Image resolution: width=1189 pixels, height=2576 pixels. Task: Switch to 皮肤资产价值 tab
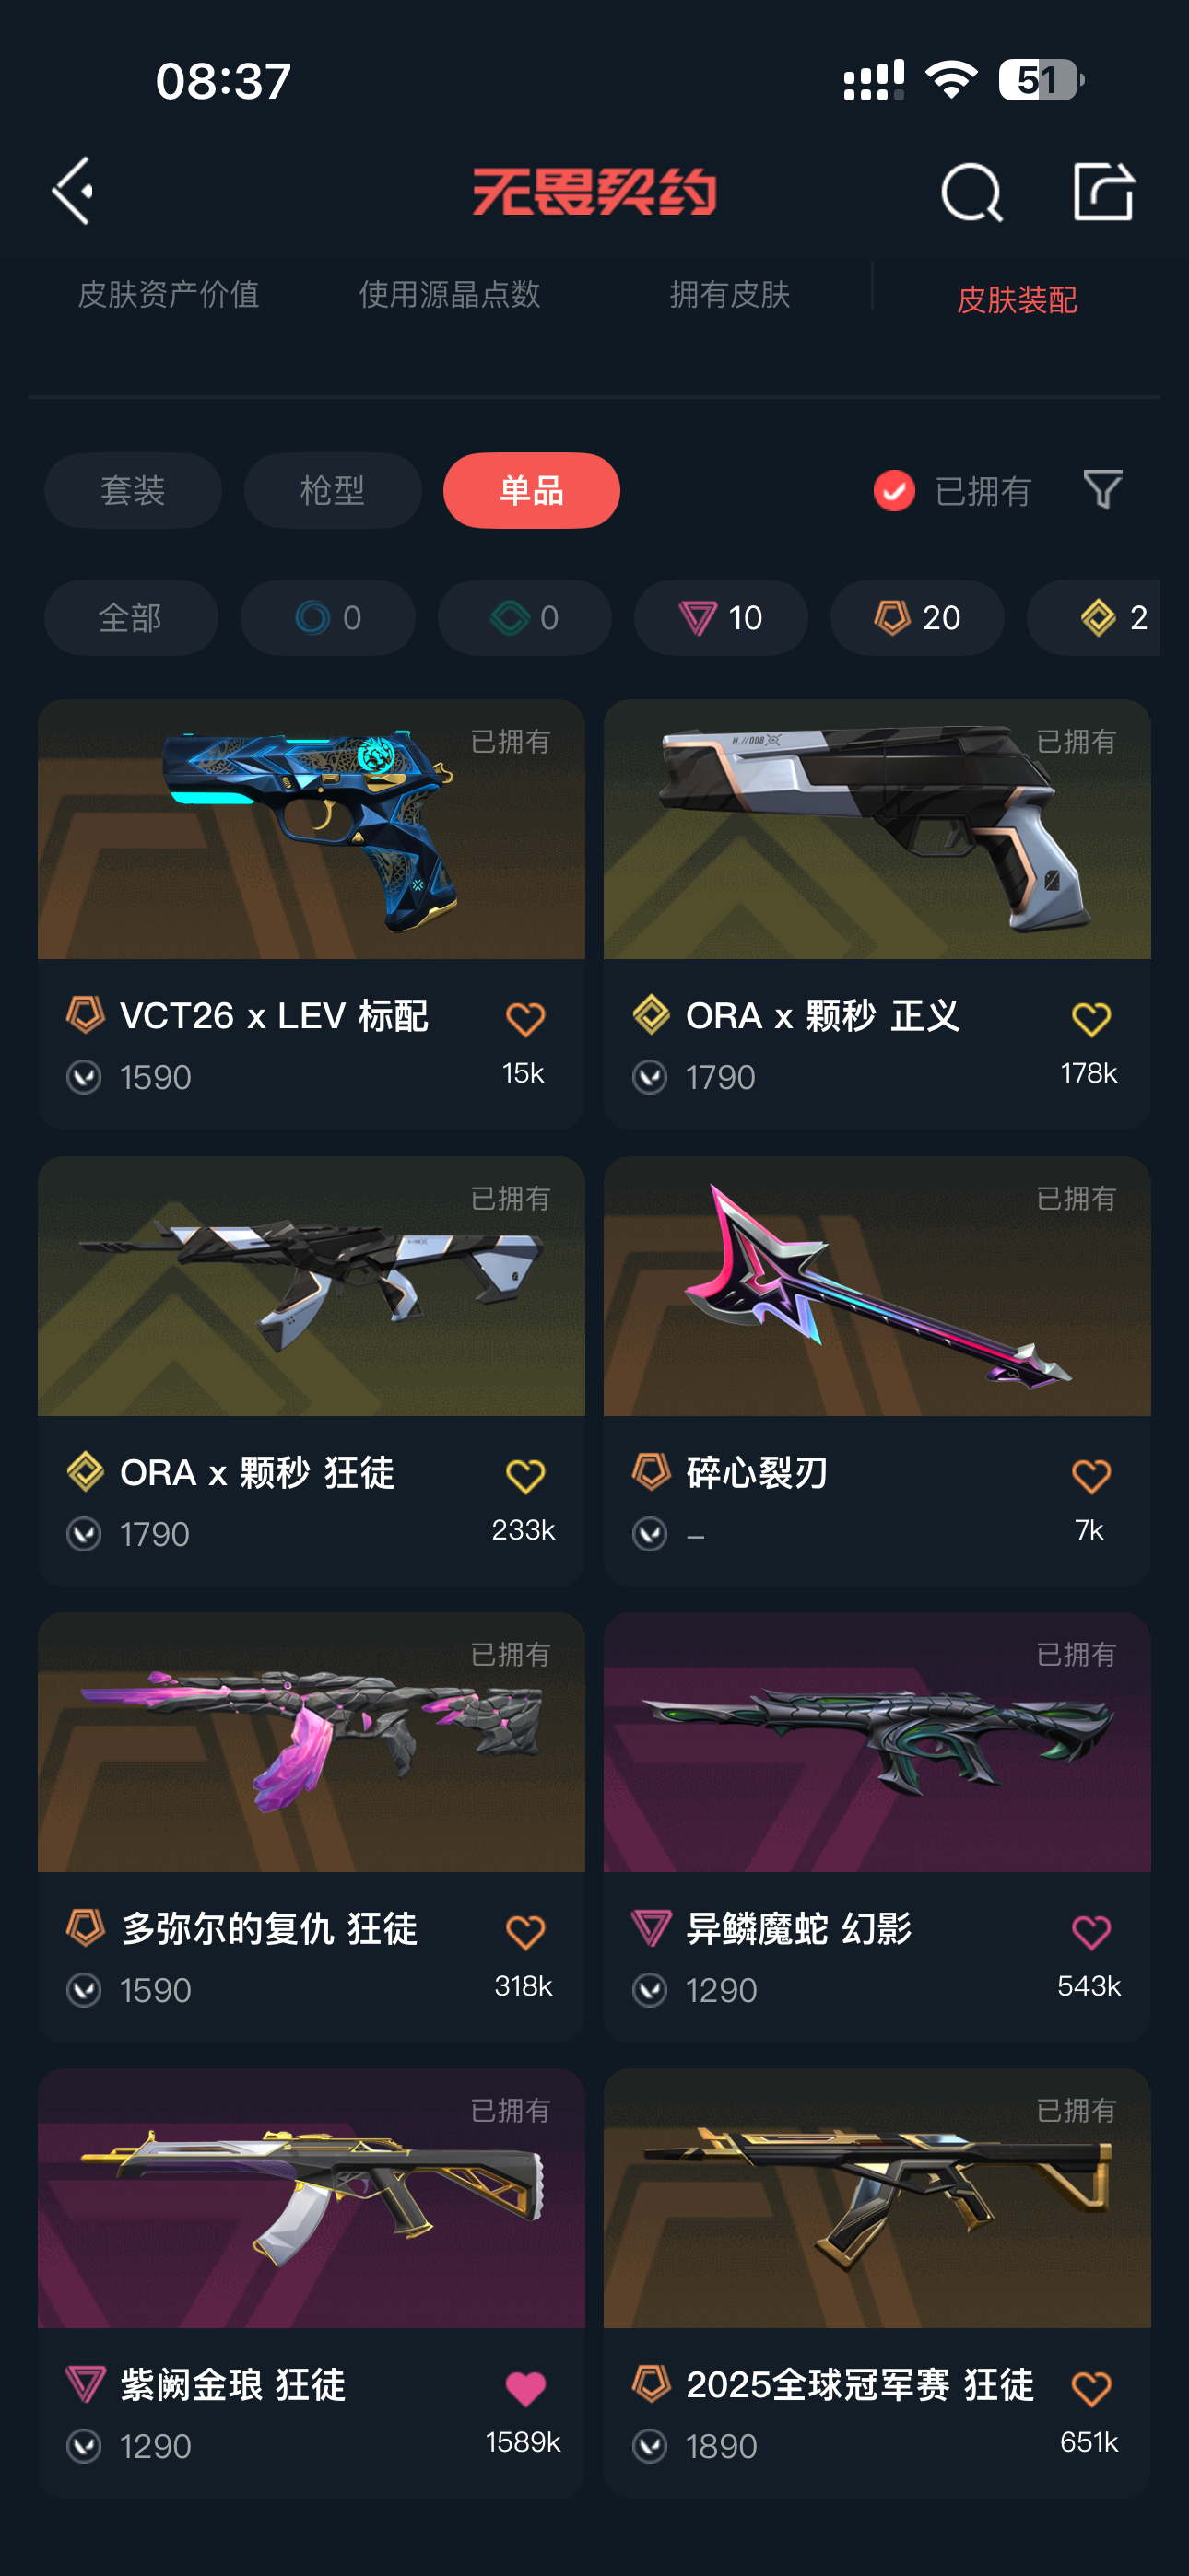point(168,294)
